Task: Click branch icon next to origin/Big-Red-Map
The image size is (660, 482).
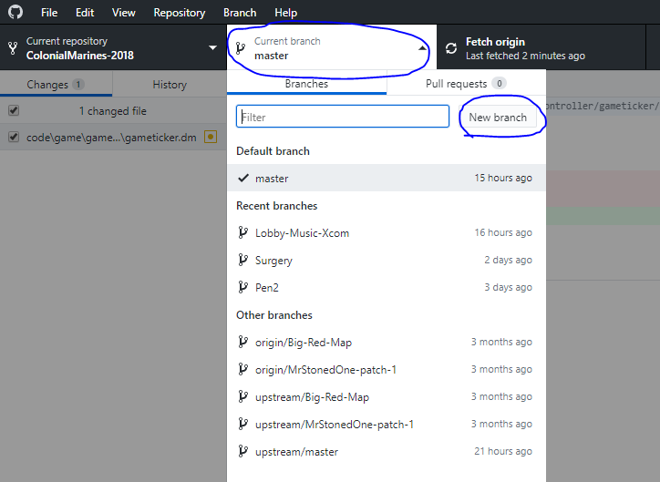Action: coord(242,342)
